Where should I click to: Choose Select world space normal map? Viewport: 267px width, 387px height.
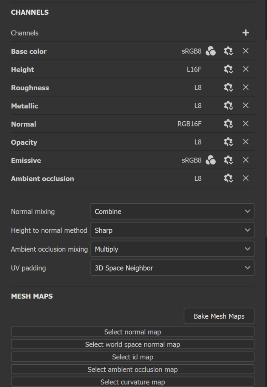click(133, 344)
